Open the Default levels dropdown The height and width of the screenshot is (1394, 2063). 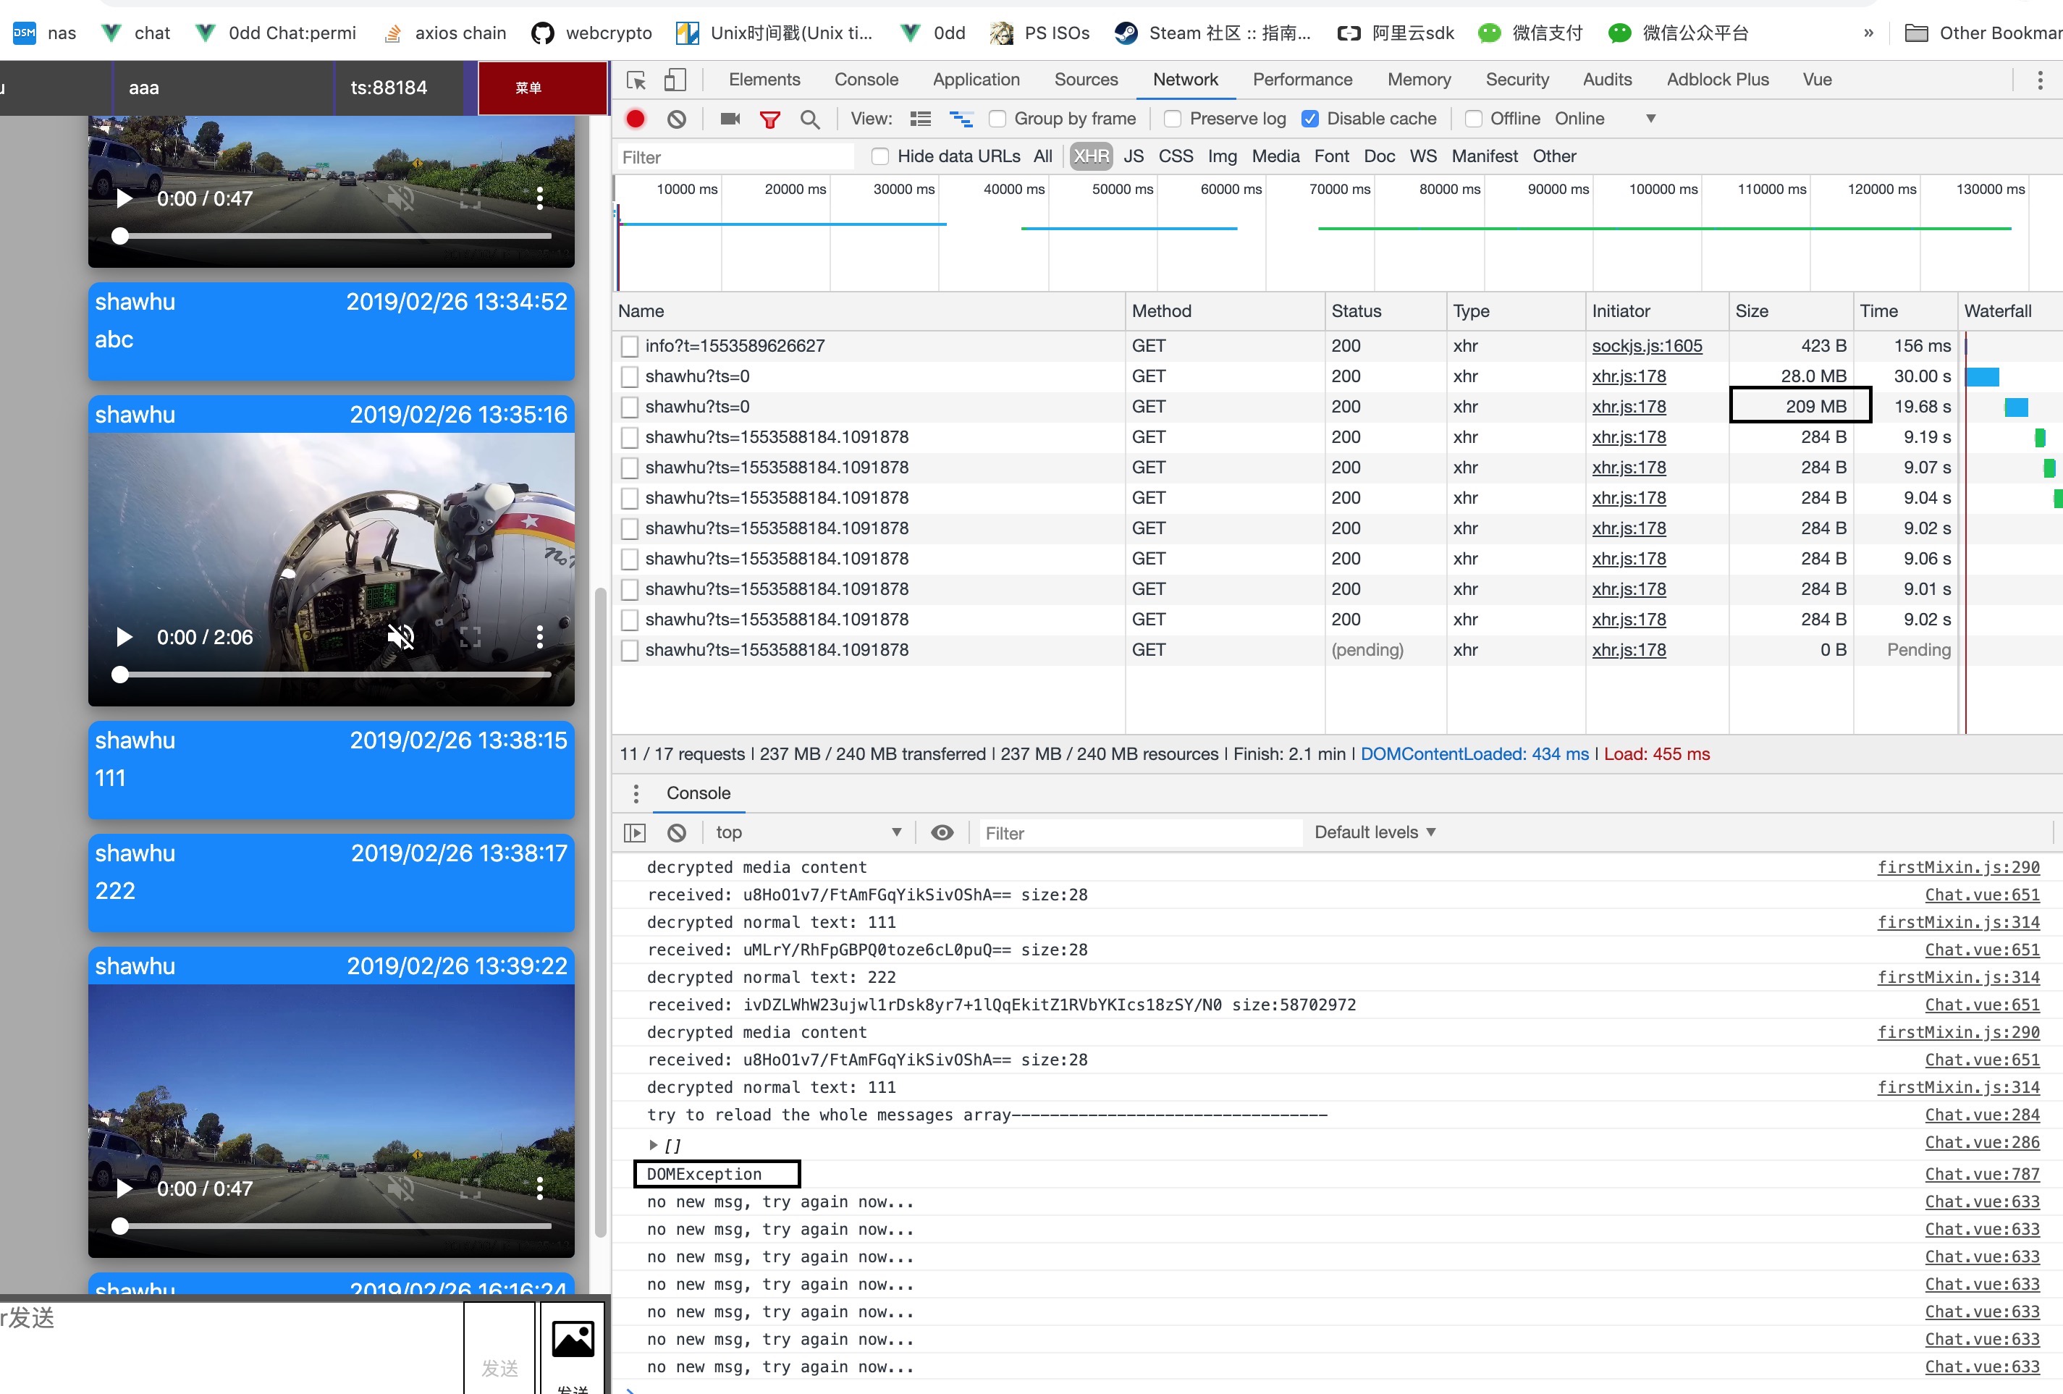[x=1373, y=832]
